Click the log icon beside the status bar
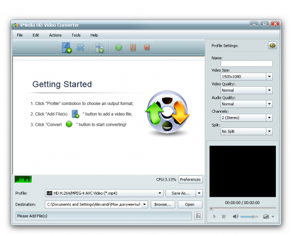The height and width of the screenshot is (236, 292). 198,216
